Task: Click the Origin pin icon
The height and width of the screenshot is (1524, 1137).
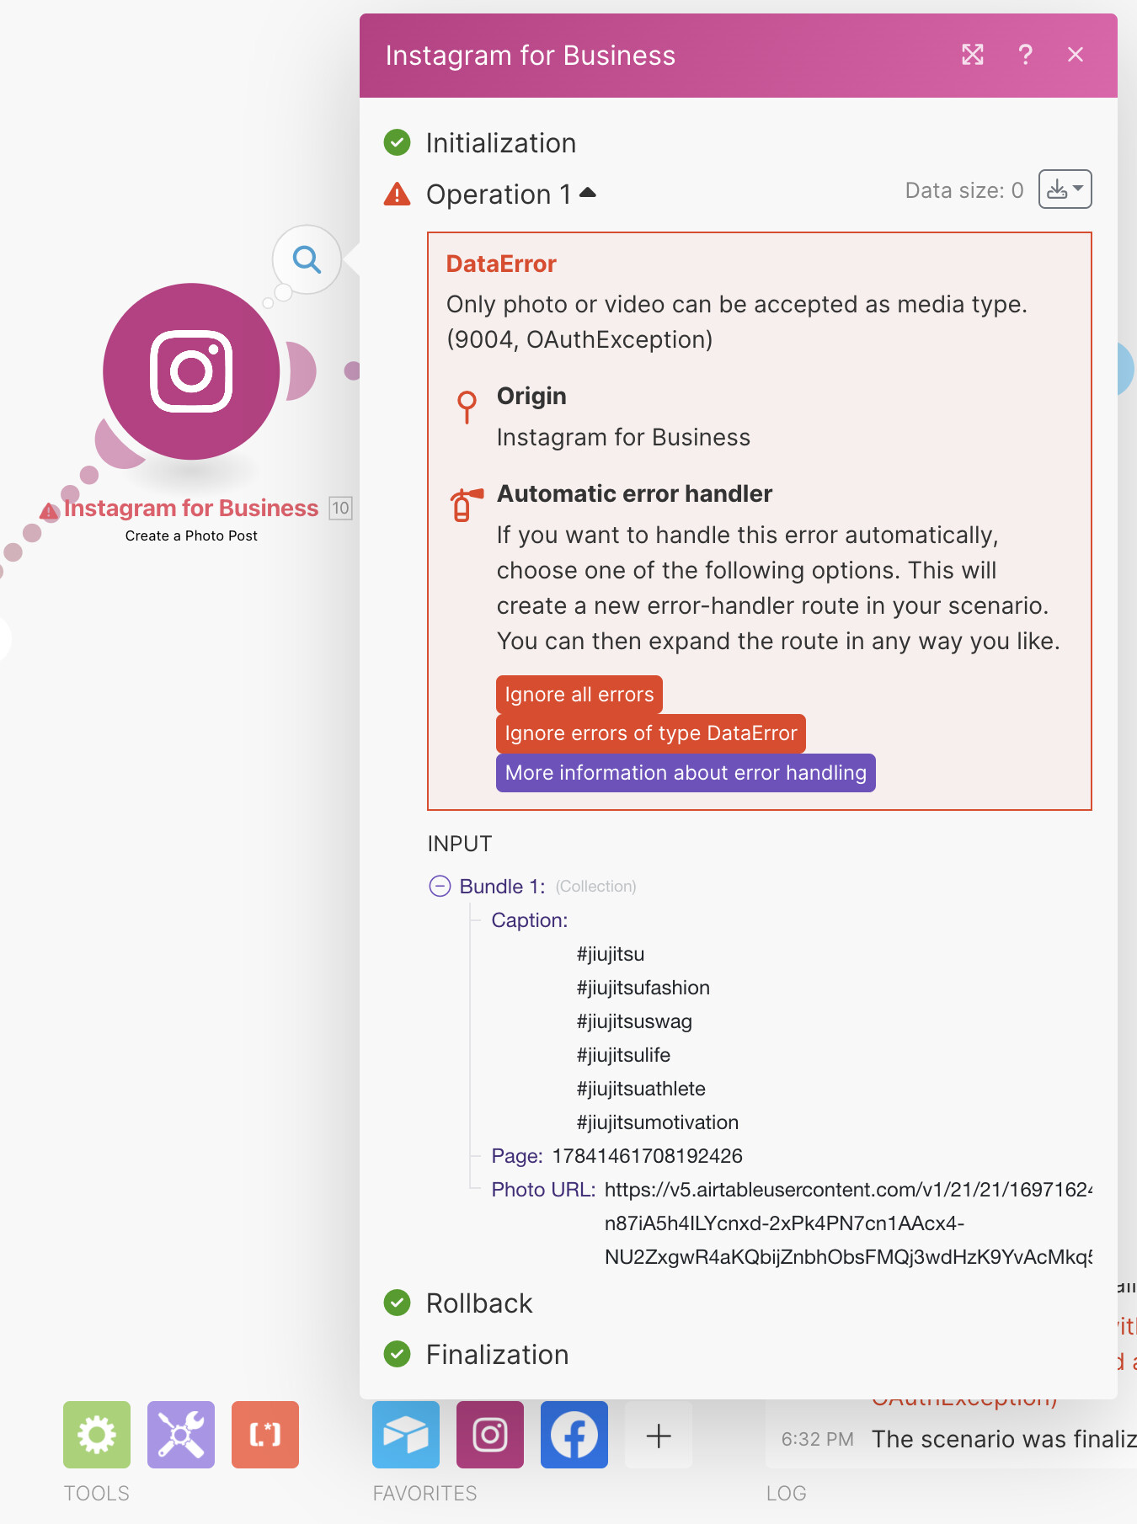Action: [x=467, y=406]
